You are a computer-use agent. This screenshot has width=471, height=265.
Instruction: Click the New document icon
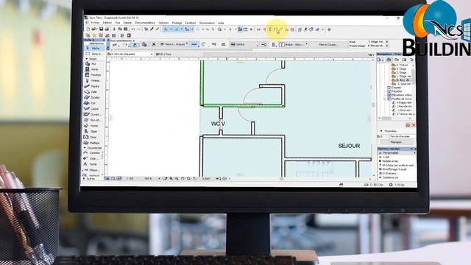pyautogui.click(x=88, y=29)
